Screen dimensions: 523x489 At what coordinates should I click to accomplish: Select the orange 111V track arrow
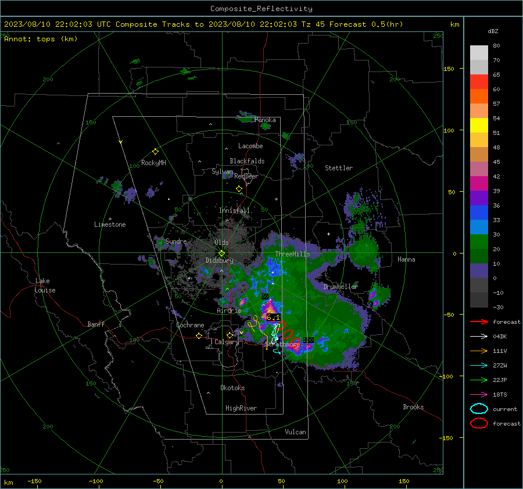479,351
